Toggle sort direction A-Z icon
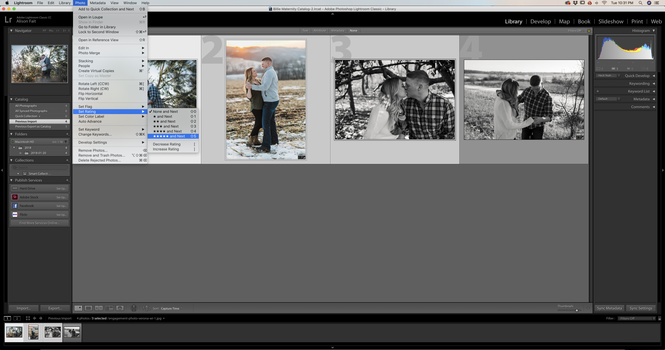This screenshot has height=350, width=665. 147,308
